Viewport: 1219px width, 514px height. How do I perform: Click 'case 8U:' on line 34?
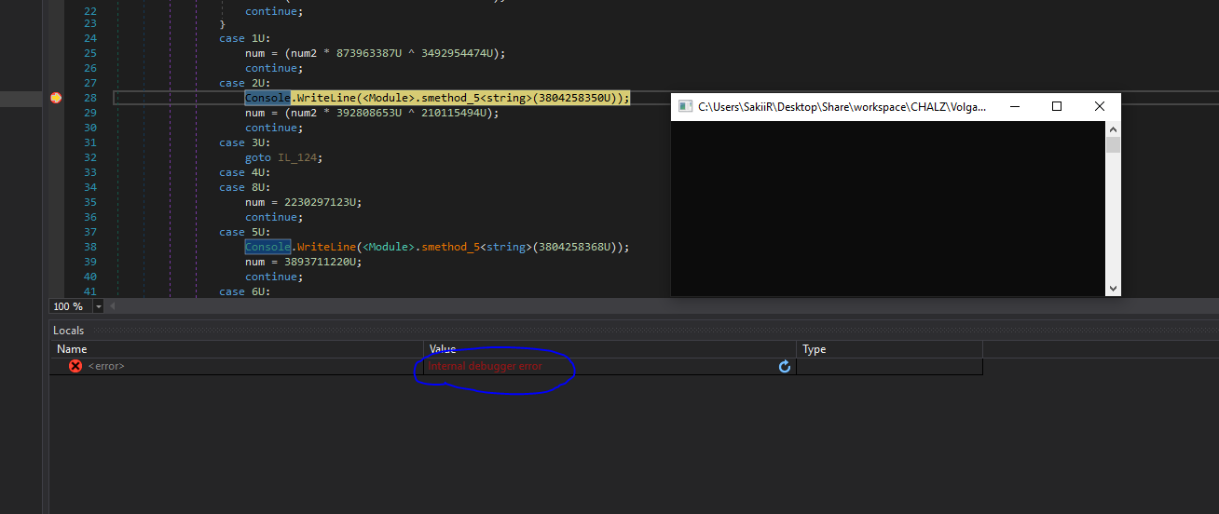pyautogui.click(x=245, y=187)
